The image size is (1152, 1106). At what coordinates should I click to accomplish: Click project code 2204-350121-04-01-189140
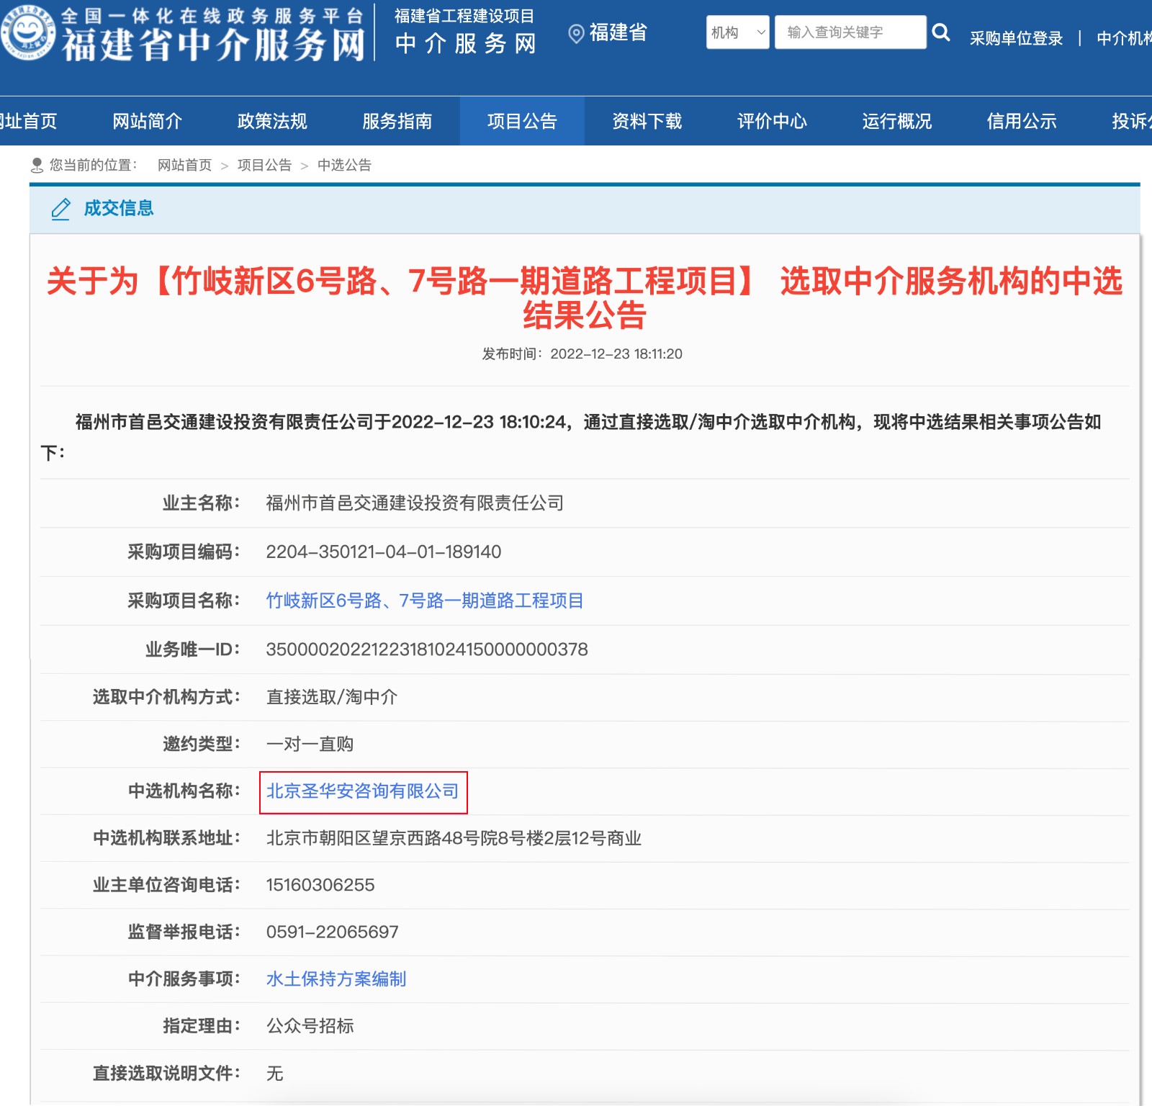tap(383, 552)
